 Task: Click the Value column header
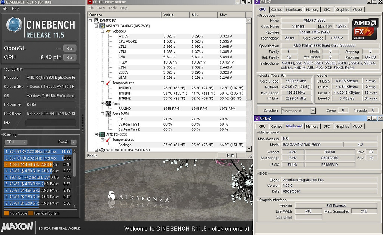pyautogui.click(x=175, y=15)
